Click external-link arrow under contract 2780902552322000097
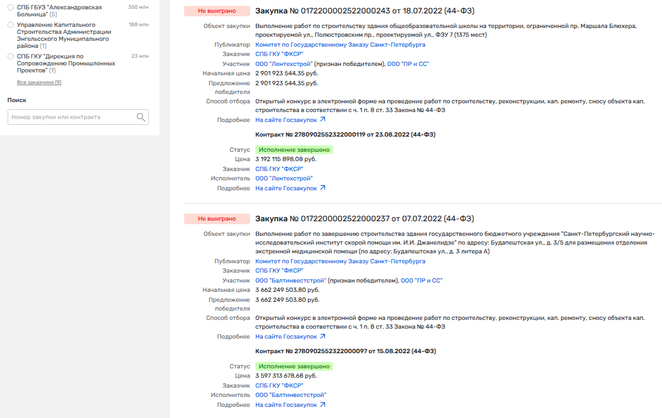662x418 pixels. [323, 405]
